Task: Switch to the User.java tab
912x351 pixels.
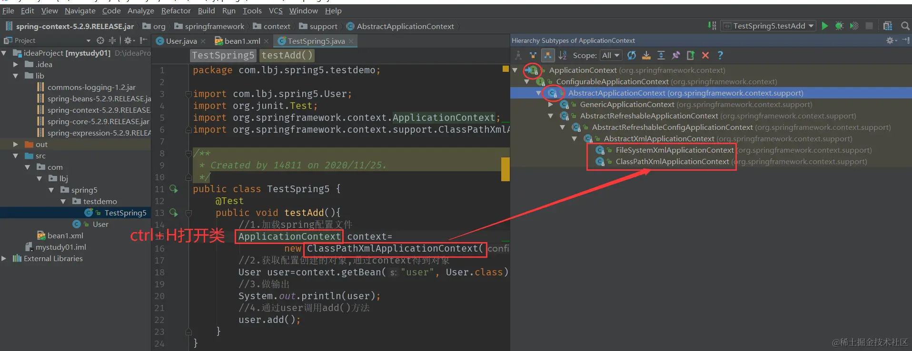Action: pos(181,41)
